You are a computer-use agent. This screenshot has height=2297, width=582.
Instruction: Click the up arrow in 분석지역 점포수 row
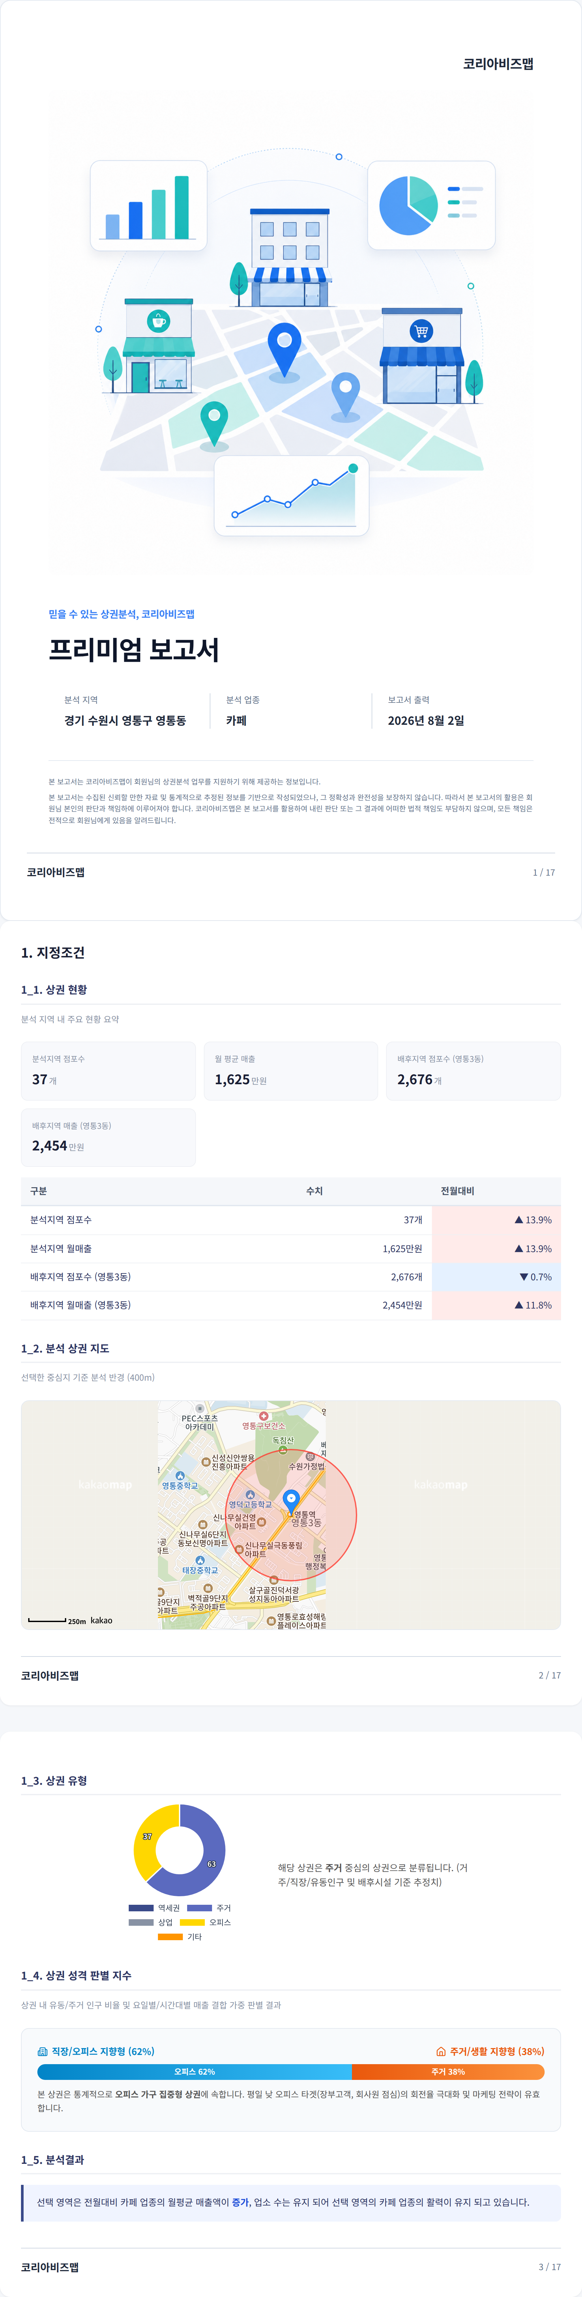(519, 1220)
